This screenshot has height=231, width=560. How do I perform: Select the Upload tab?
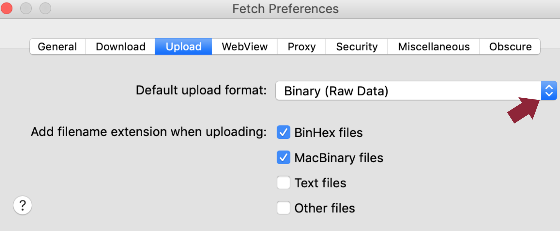(184, 46)
